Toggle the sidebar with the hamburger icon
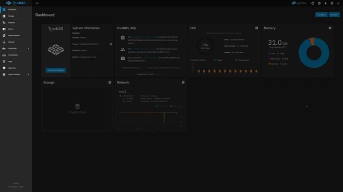Screen dimensions: 343x192 tap(37, 3)
